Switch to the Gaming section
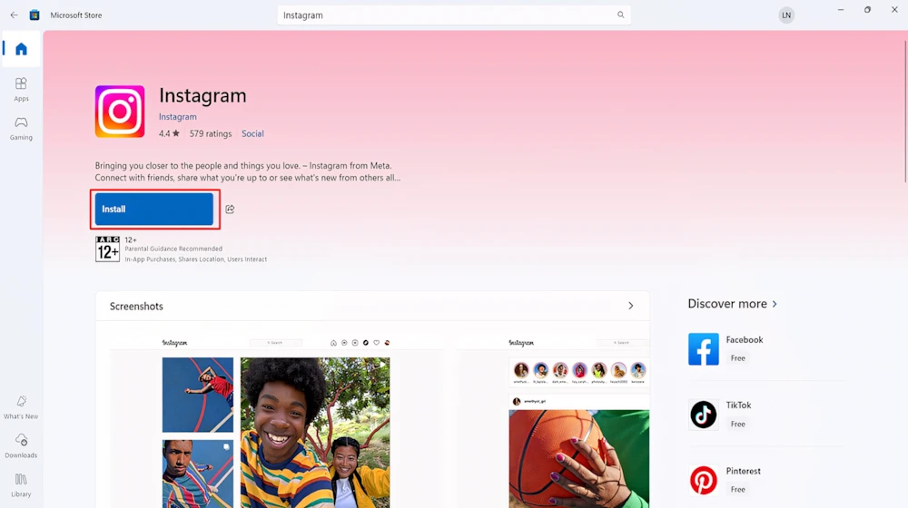908x508 pixels. click(x=22, y=129)
